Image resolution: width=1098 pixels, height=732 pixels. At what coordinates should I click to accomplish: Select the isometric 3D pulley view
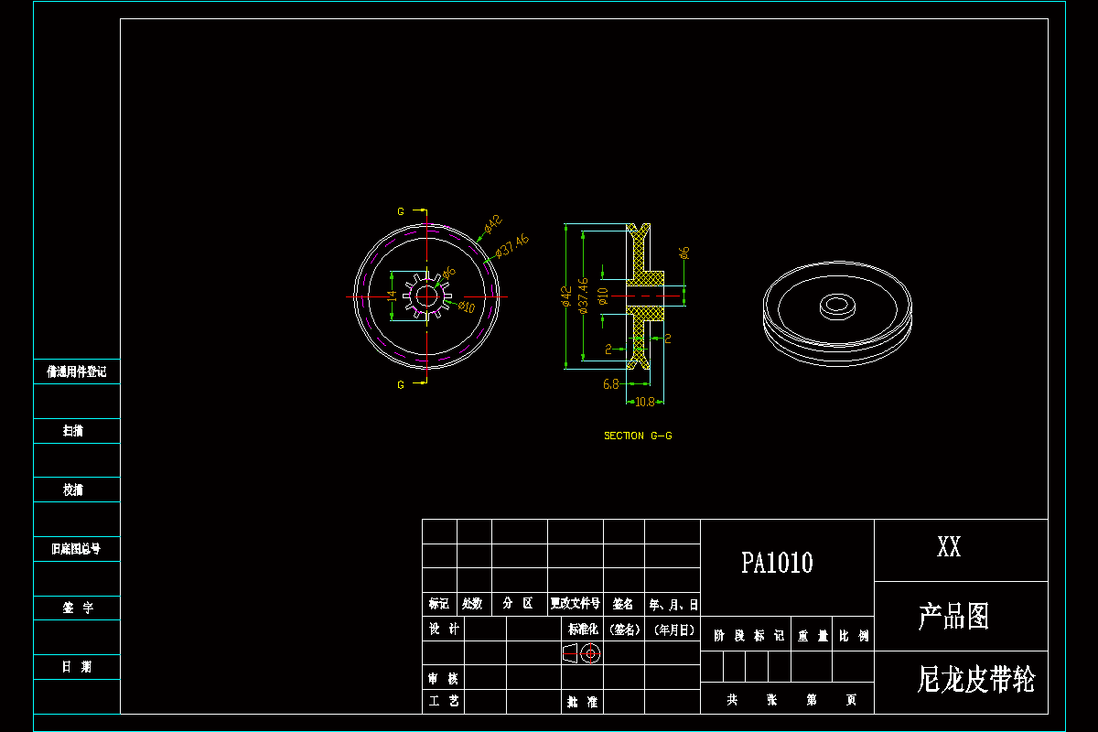pos(838,316)
